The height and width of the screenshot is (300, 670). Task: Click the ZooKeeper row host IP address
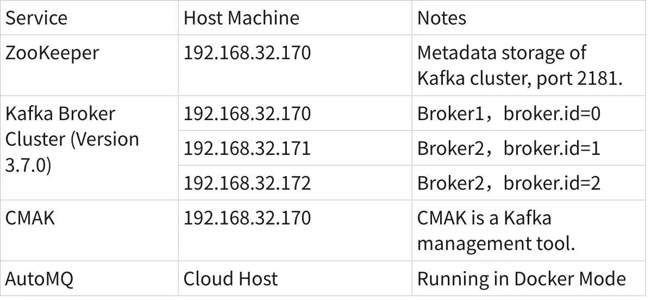point(247,53)
